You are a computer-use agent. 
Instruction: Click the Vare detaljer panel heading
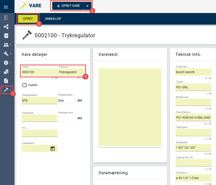click(34, 54)
